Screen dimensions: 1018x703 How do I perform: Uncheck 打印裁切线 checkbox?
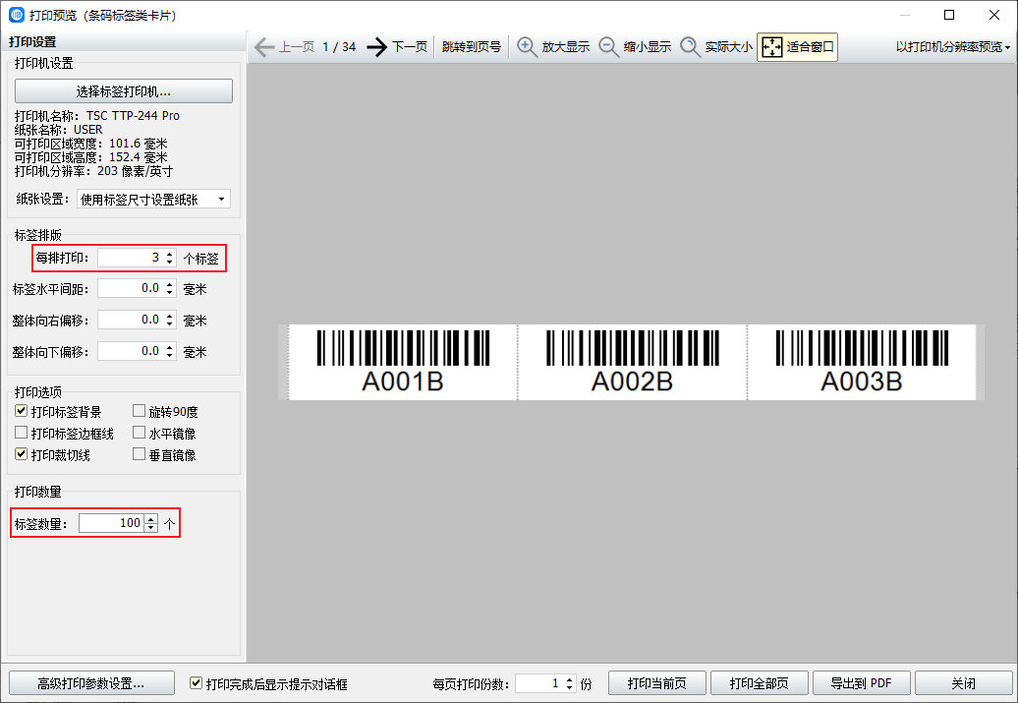point(22,453)
